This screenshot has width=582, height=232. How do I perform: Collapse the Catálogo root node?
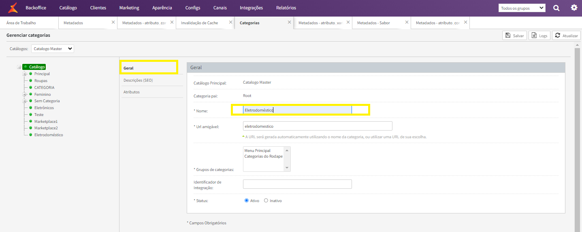19,67
